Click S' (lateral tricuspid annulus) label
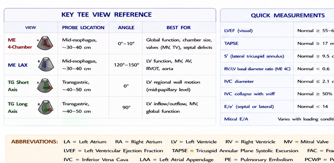This screenshot has height=163, width=334. [254, 56]
